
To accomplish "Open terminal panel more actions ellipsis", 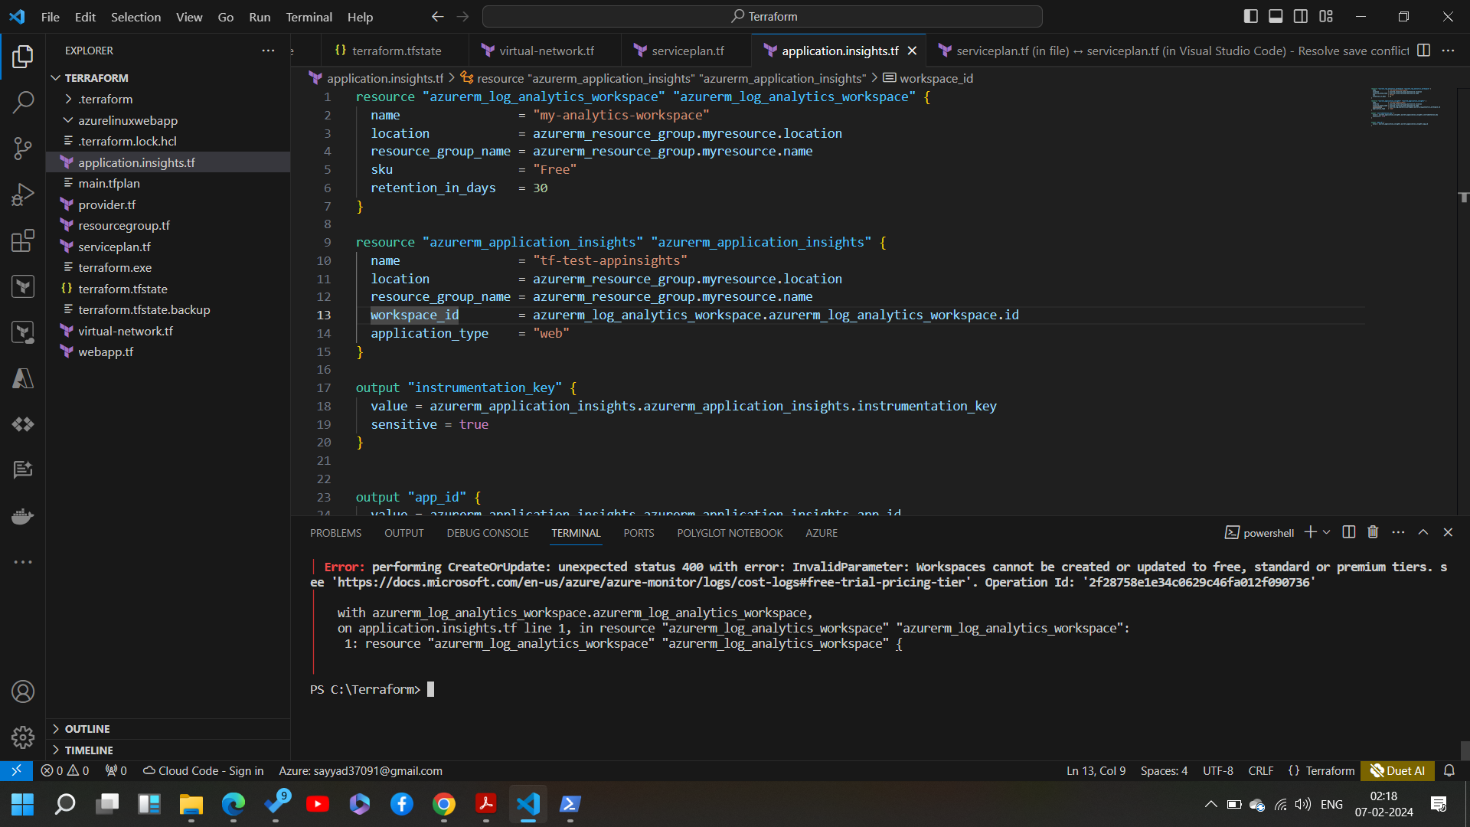I will tap(1398, 532).
